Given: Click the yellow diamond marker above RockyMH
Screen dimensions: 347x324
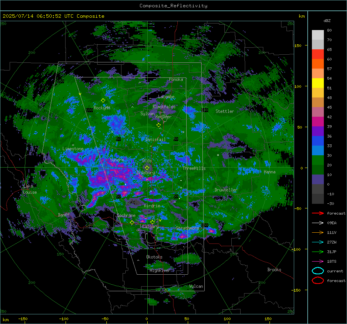Looking at the screenshot, I should pos(103,101).
